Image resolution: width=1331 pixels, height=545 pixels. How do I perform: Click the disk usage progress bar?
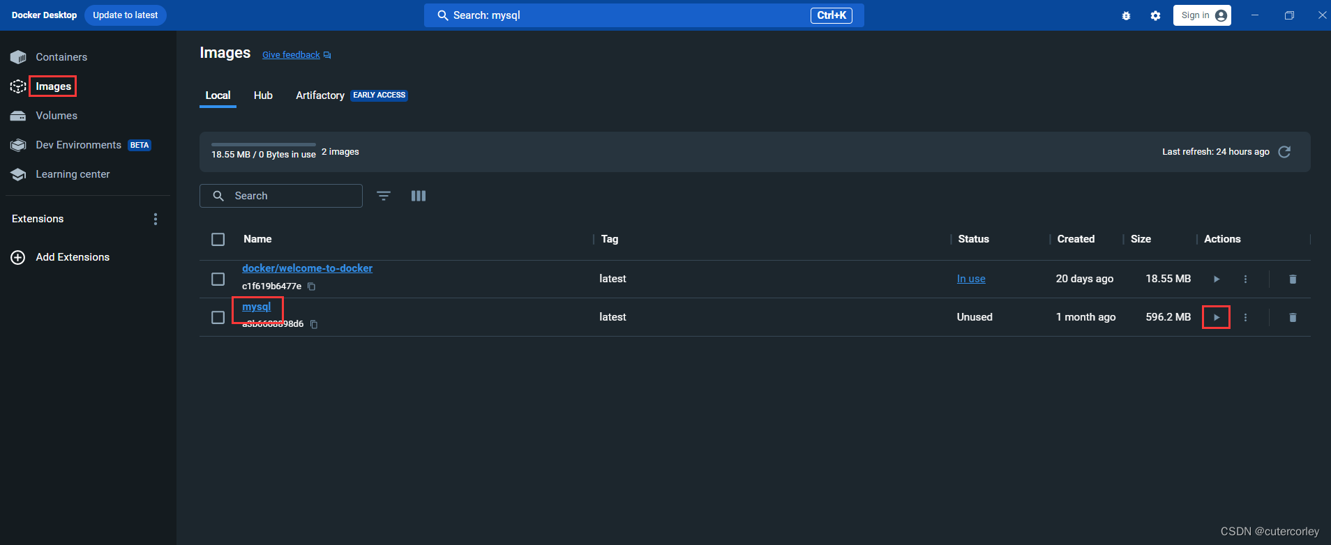[x=264, y=144]
